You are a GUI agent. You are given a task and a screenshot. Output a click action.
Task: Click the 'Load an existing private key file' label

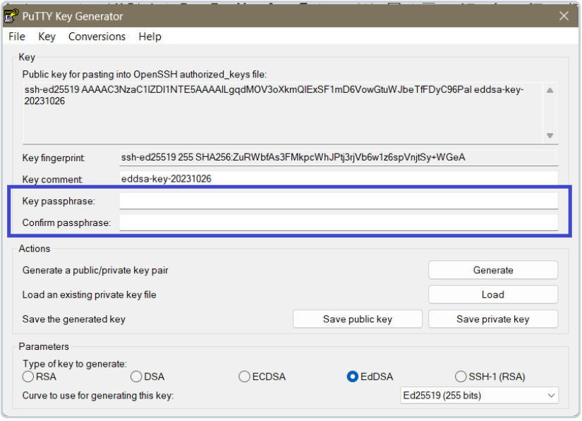point(89,295)
